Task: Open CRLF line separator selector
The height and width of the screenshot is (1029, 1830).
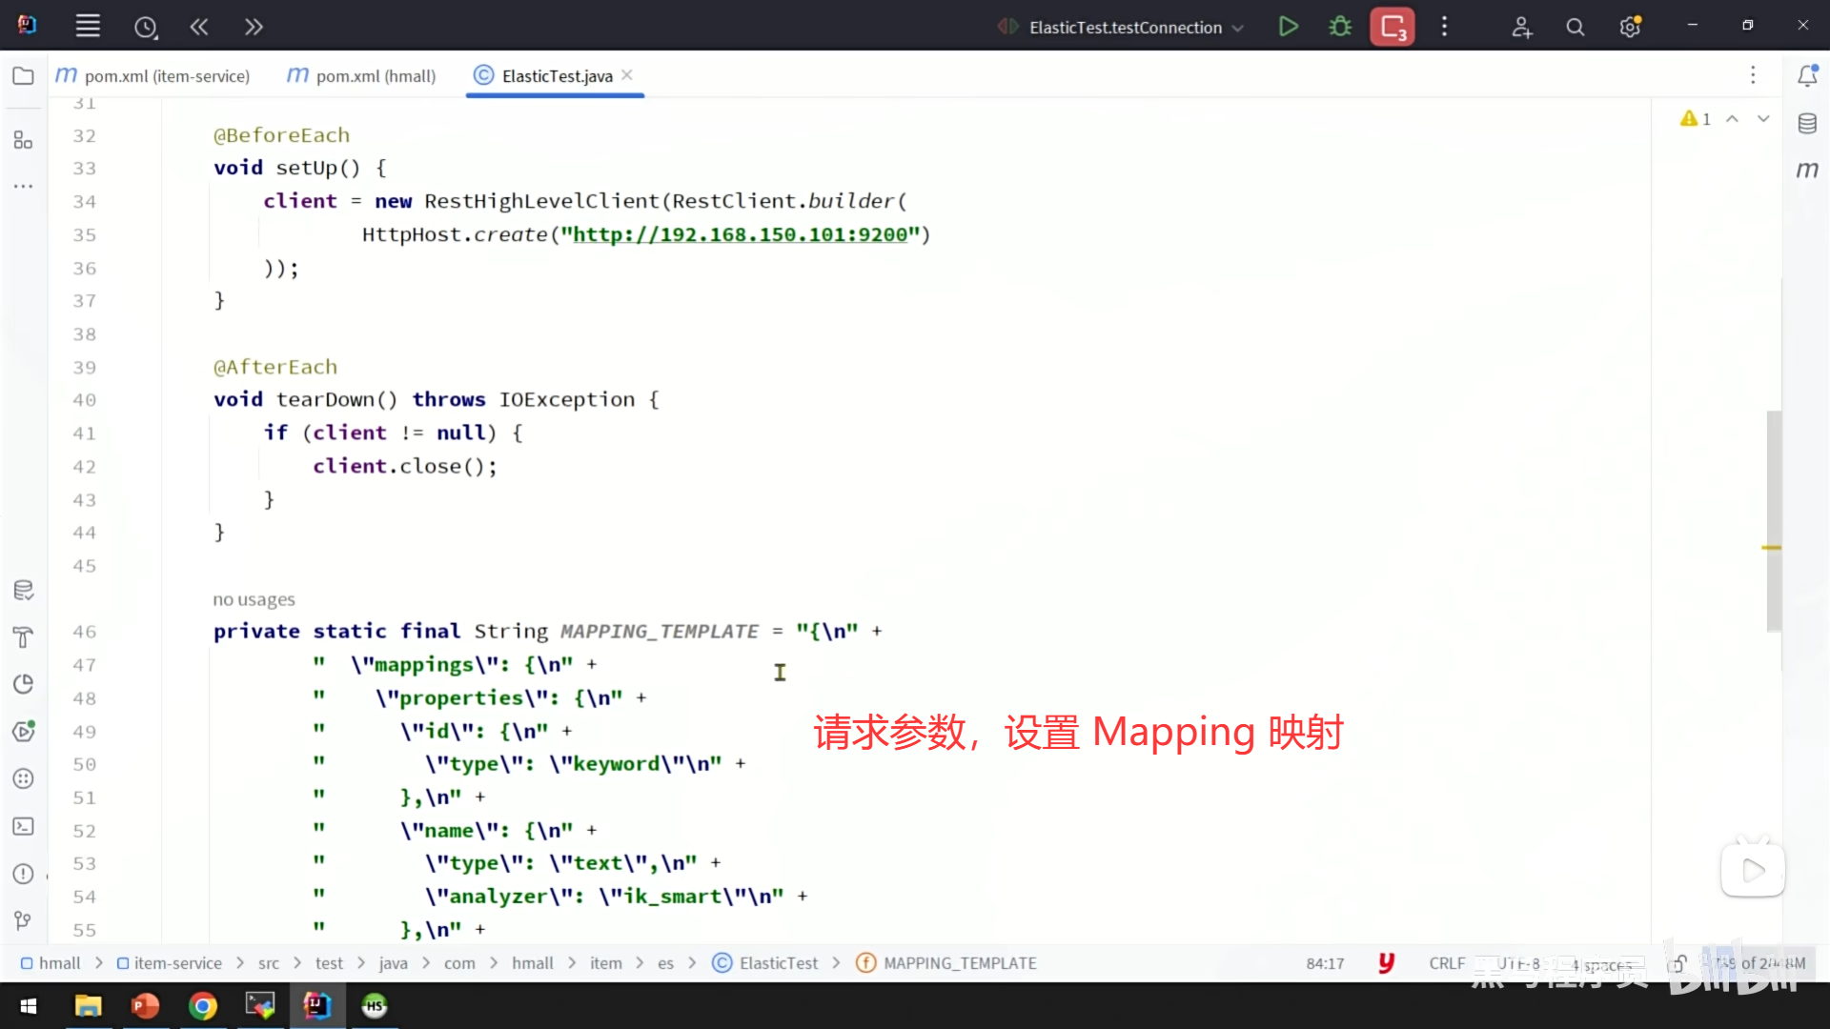Action: (1446, 963)
